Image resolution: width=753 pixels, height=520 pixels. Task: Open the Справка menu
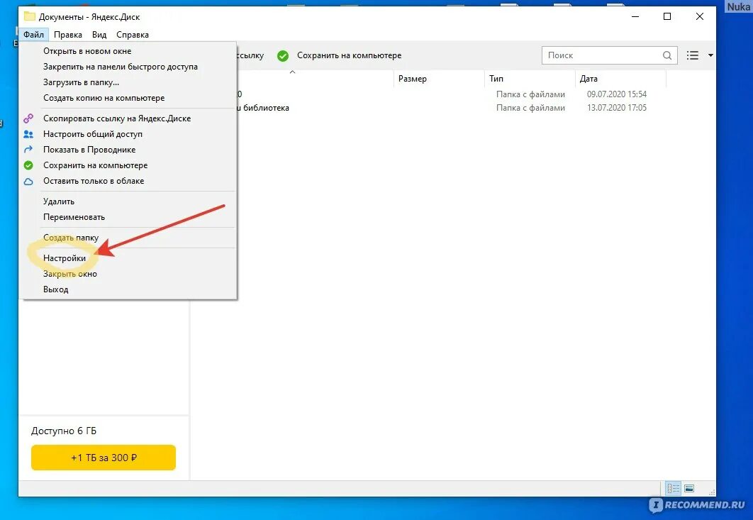[133, 35]
